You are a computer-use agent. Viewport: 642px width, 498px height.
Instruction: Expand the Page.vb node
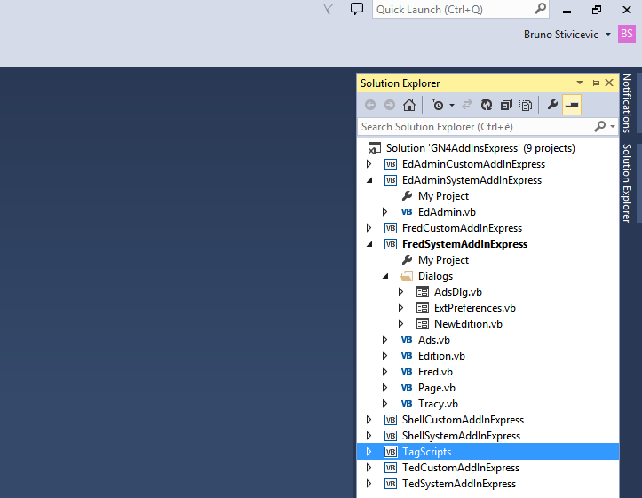click(x=384, y=388)
